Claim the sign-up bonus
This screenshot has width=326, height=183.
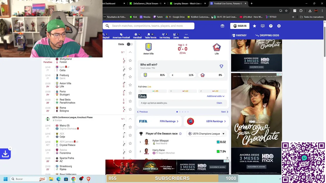219,103
